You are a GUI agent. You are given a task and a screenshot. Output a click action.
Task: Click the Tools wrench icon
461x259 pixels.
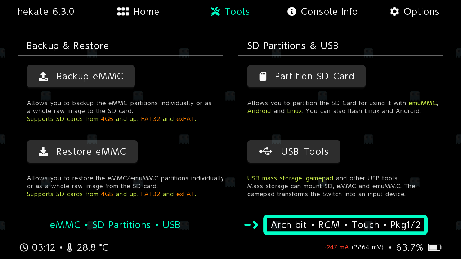click(x=215, y=12)
